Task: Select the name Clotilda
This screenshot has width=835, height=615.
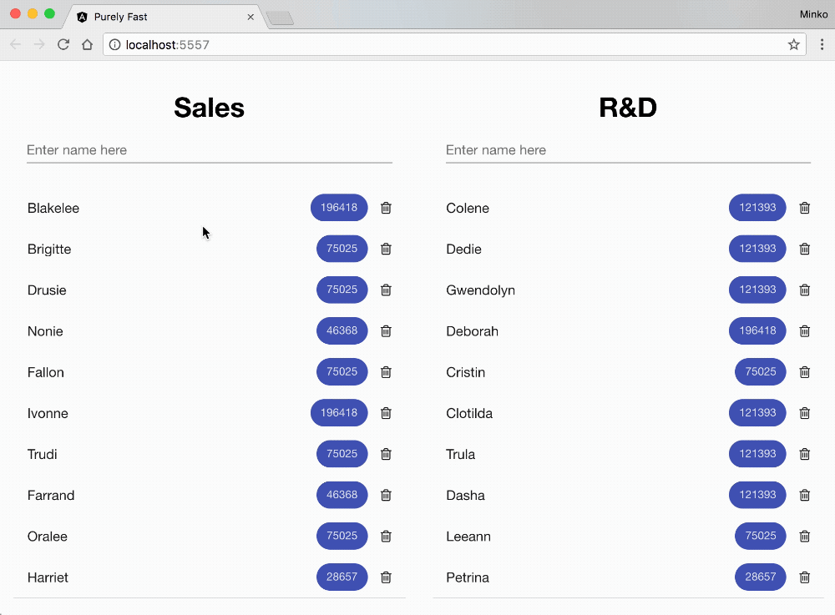Action: 469,413
